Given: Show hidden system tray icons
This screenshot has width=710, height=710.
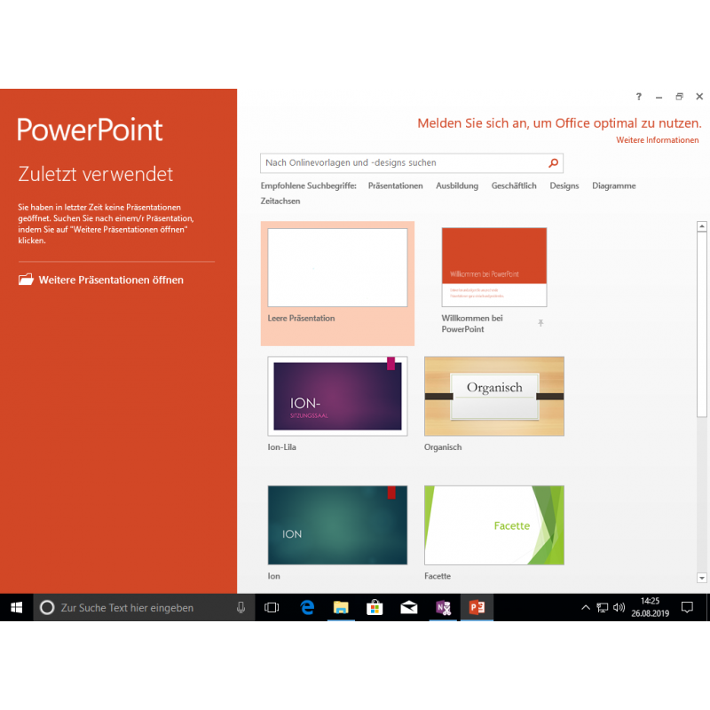Looking at the screenshot, I should pyautogui.click(x=585, y=608).
